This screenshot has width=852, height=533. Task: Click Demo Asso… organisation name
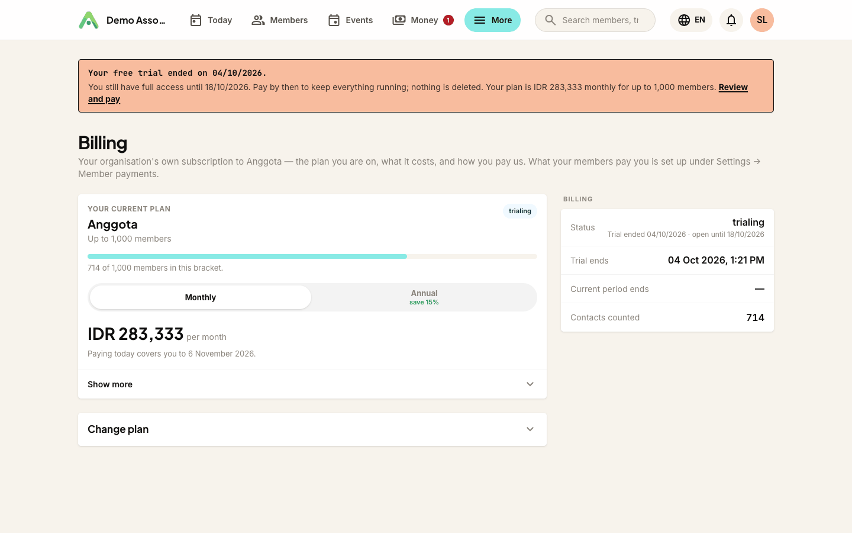point(135,20)
